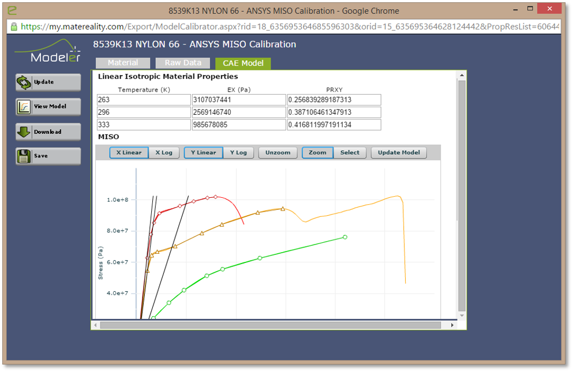The height and width of the screenshot is (372, 573).
Task: Enable Select mode on chart
Action: click(350, 152)
